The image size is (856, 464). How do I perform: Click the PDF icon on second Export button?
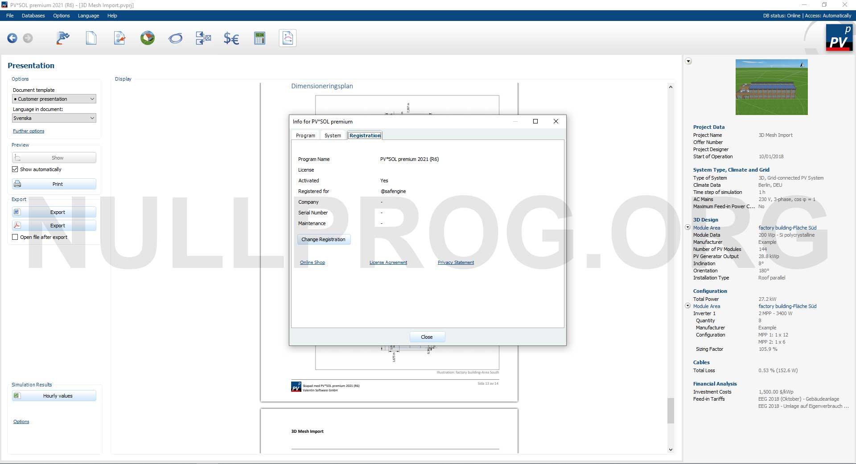click(17, 226)
